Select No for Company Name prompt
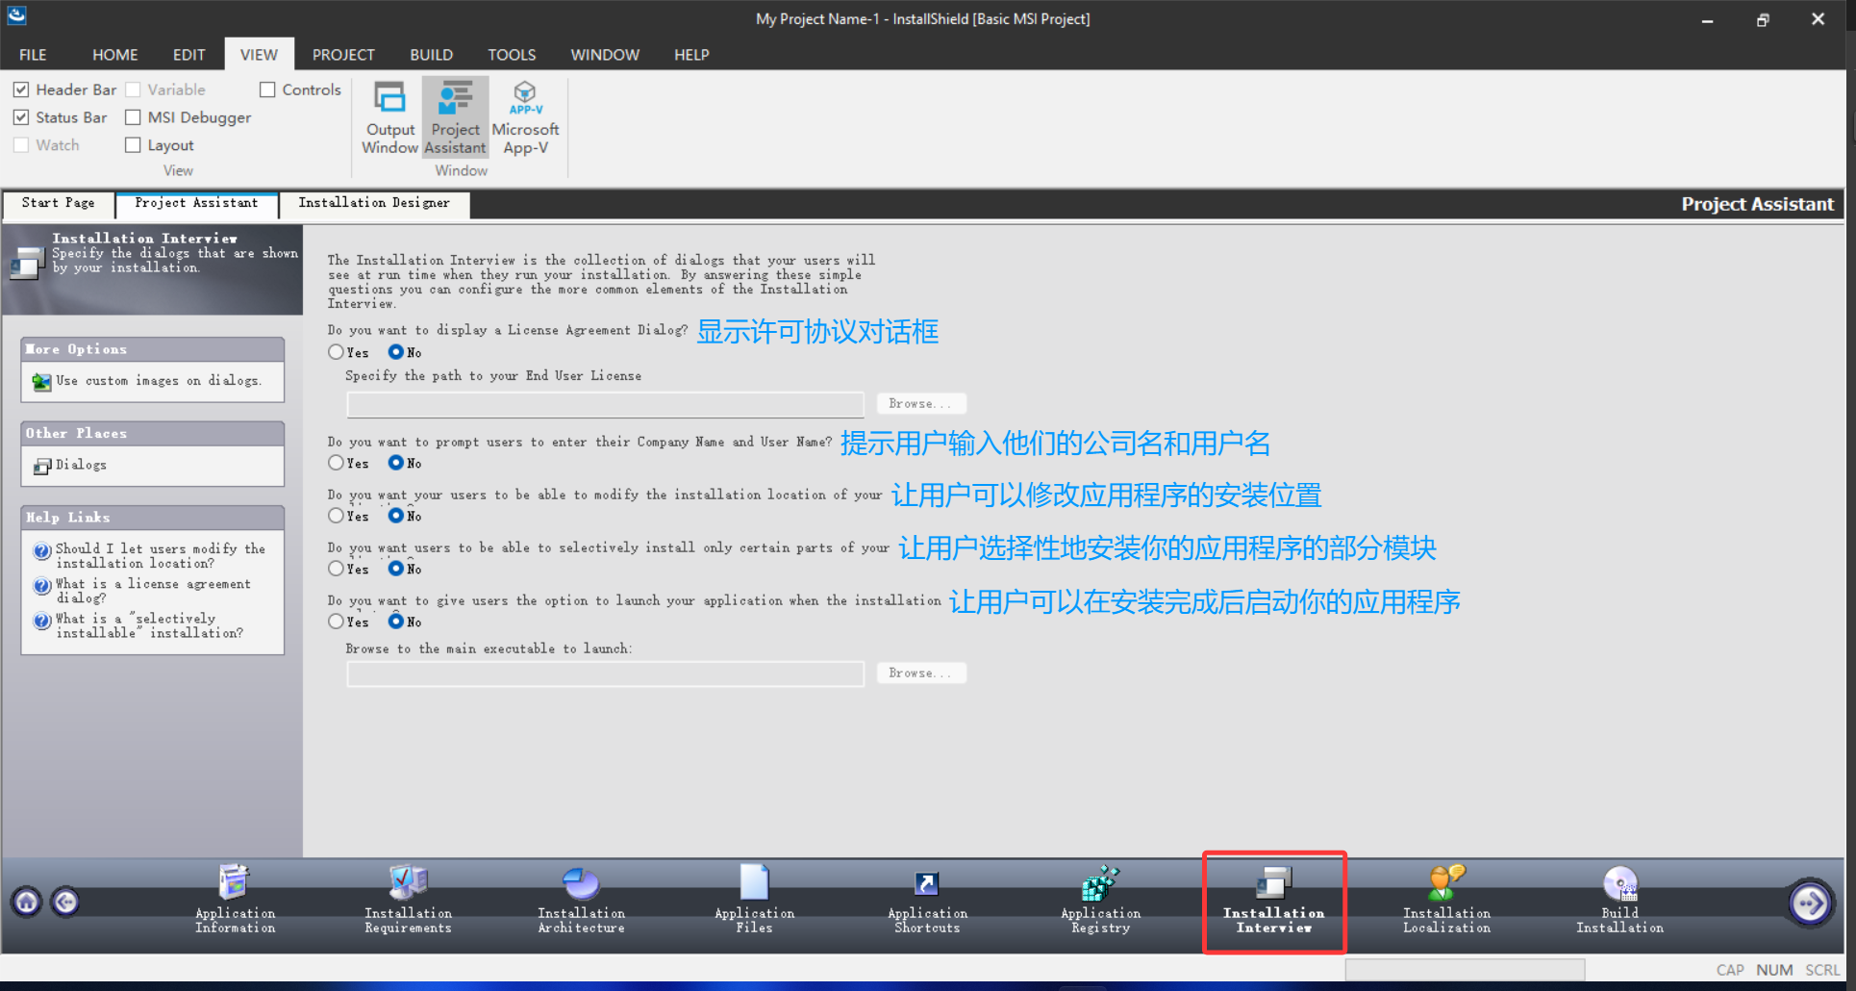Viewport: 1856px width, 991px height. pyautogui.click(x=395, y=463)
